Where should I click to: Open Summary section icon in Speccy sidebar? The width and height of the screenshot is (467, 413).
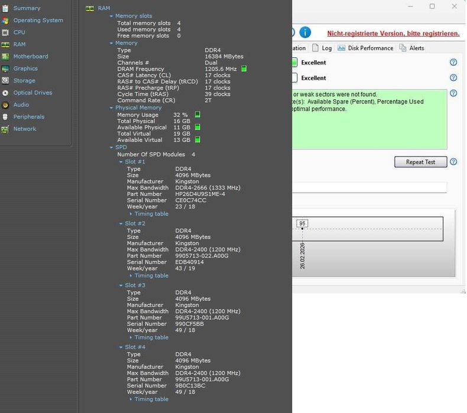coord(5,8)
